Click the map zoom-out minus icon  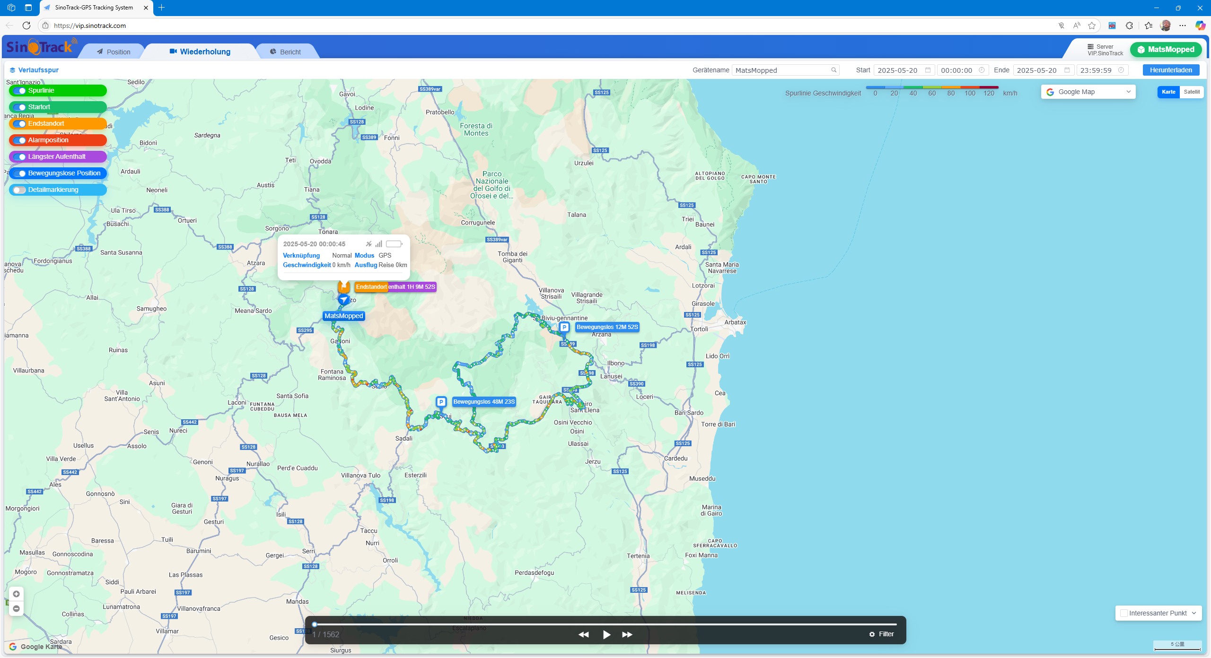click(16, 609)
